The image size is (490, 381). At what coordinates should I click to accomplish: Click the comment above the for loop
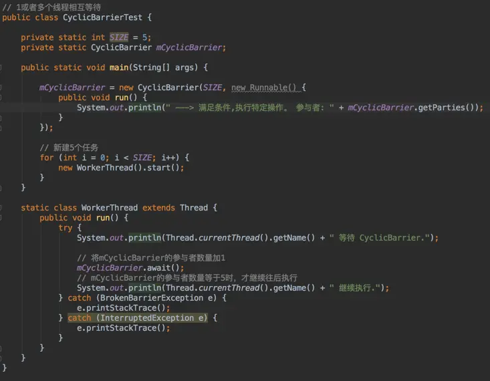(x=69, y=148)
